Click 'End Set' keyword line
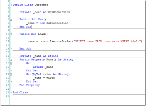This screenshot has height=106, width=146. click(32, 81)
